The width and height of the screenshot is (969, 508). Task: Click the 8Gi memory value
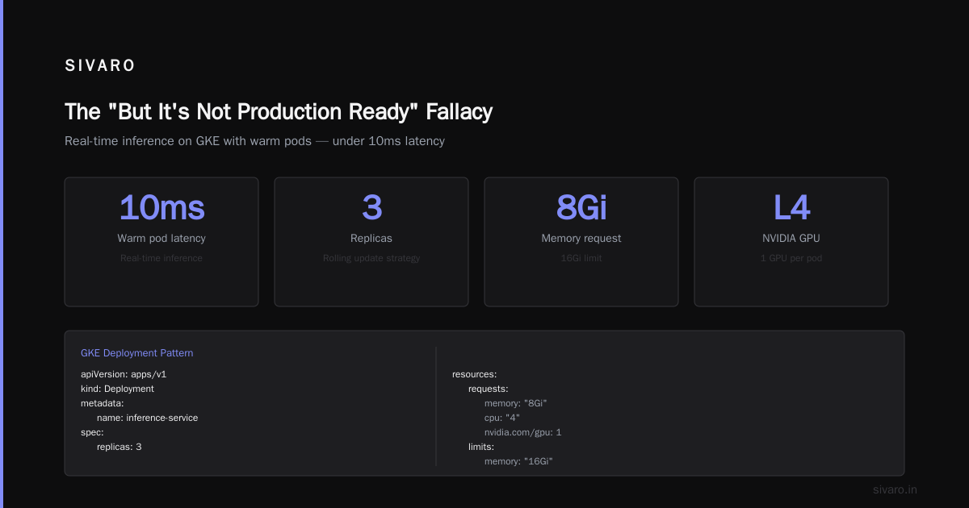click(x=581, y=208)
